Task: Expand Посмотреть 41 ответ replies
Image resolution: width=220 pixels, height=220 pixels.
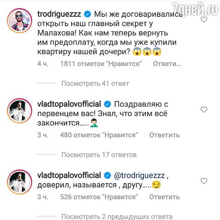Action: click(x=95, y=83)
